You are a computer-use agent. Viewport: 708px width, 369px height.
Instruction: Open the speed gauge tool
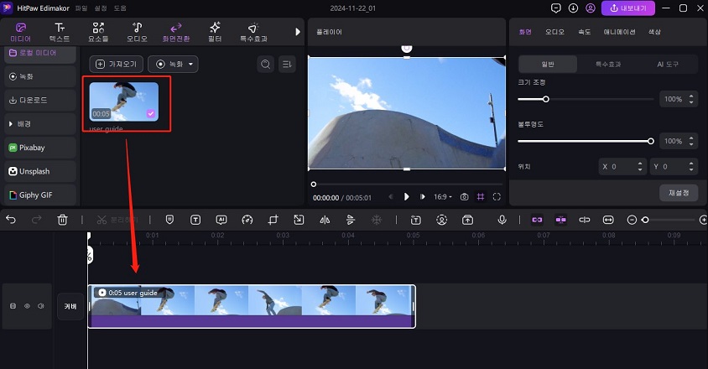[x=247, y=220]
